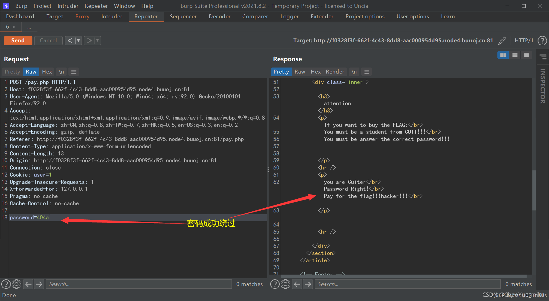Click the Burp Suite logo icon
Viewport: 549px width, 301px height.
[6, 6]
